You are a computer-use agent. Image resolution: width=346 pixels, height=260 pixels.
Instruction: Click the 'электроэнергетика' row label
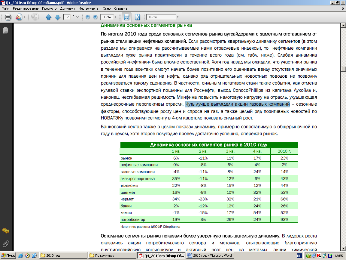coord(138,179)
